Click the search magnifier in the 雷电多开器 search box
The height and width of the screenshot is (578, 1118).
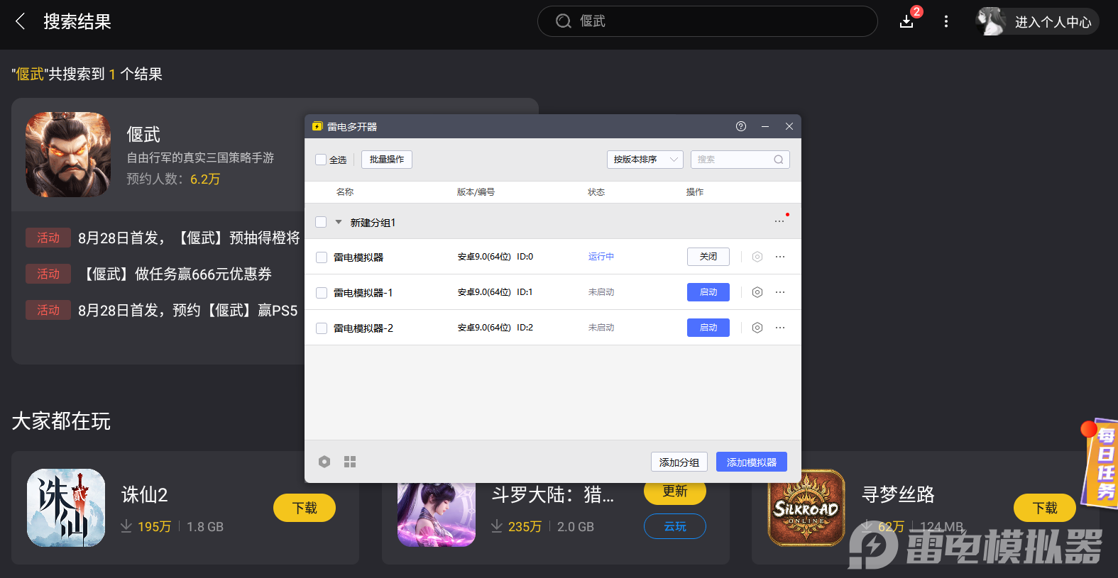point(779,160)
